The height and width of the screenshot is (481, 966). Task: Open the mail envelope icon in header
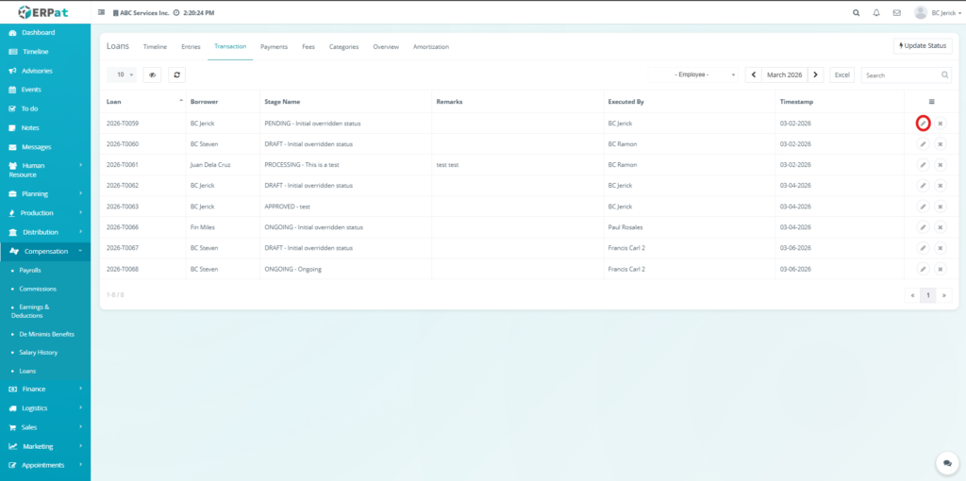[x=896, y=13]
